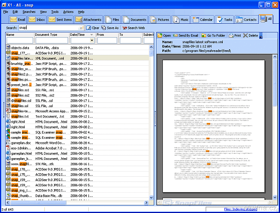Open the Searches menu

[x=29, y=12]
